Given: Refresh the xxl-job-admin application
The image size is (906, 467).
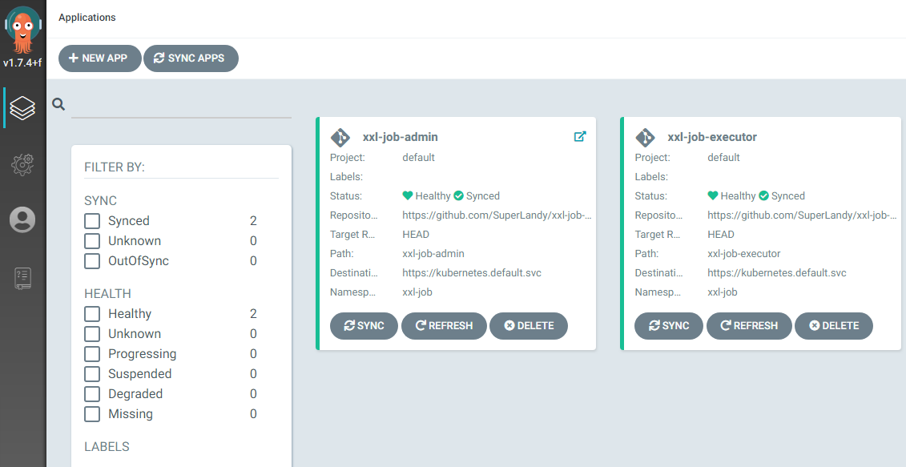Looking at the screenshot, I should point(444,326).
